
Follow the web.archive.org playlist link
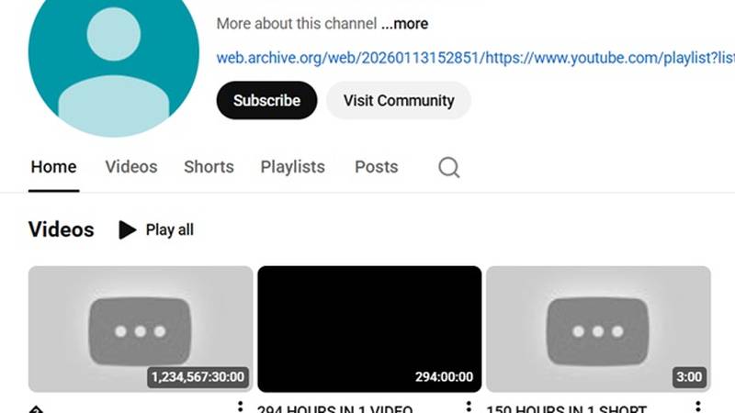475,58
